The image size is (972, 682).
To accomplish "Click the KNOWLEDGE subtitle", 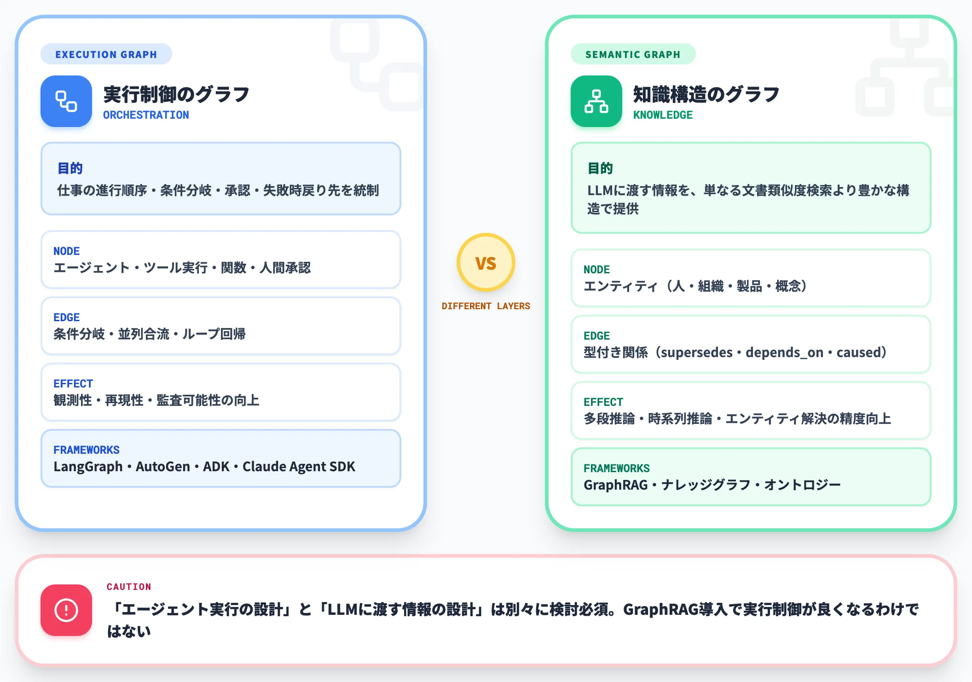I will click(x=663, y=115).
